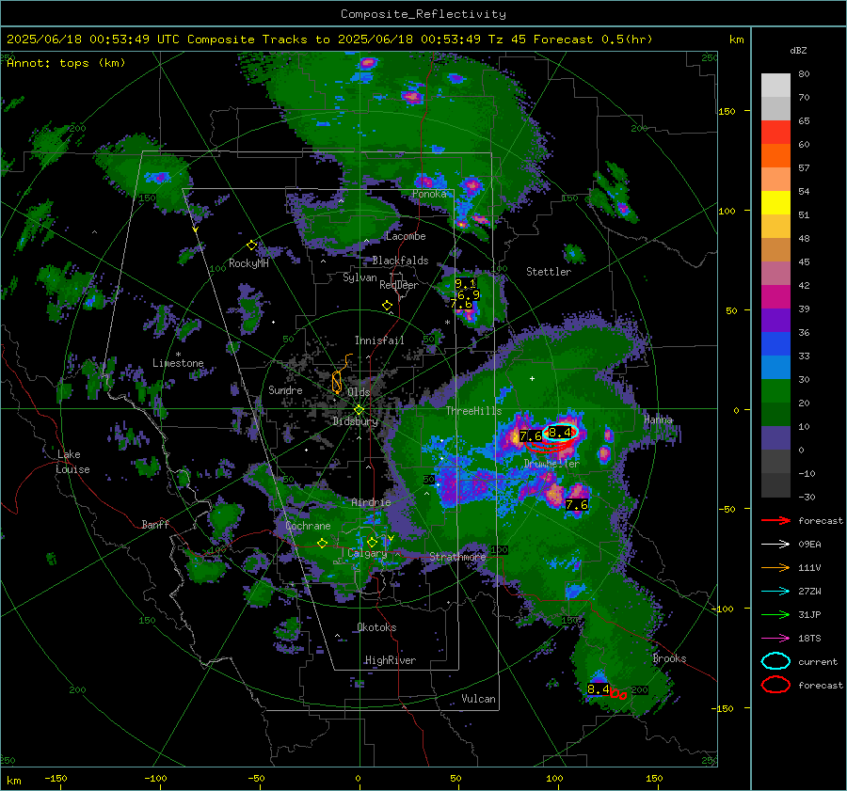Pick the light blue 30-33 dBZ swatch
The height and width of the screenshot is (791, 847).
pyautogui.click(x=775, y=367)
